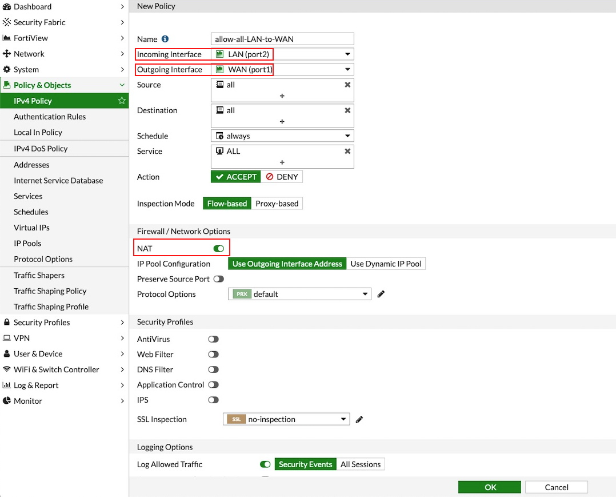616x497 pixels.
Task: Open the Schedule dropdown
Action: (282, 136)
